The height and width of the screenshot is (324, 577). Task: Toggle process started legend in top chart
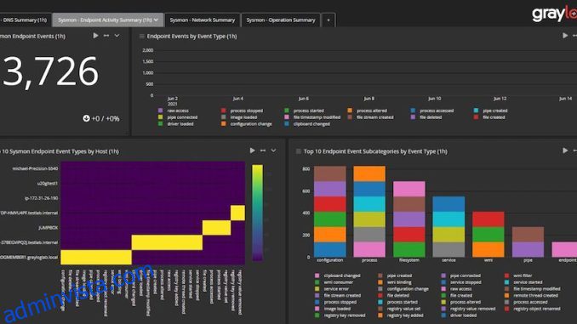[305, 111]
